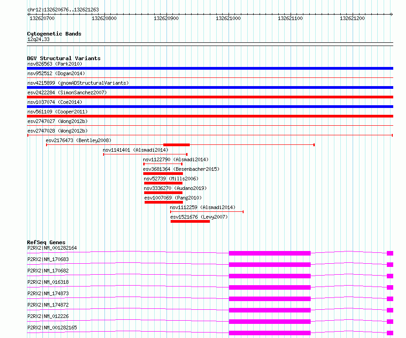406x338 pixels.
Task: Select variant label nsv1037074 (Coe2014)
Action: pyautogui.click(x=55, y=102)
